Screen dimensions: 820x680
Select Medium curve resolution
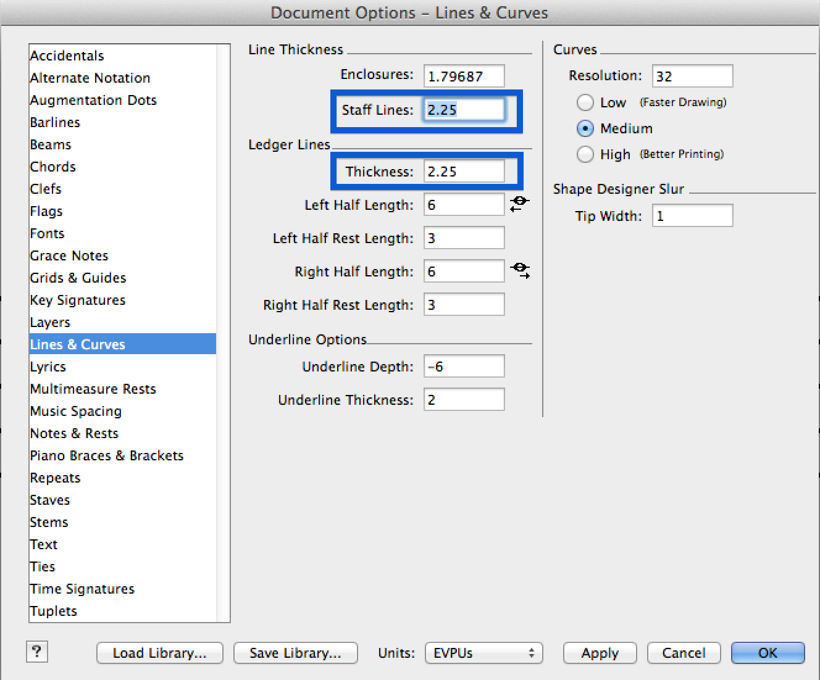(x=585, y=128)
